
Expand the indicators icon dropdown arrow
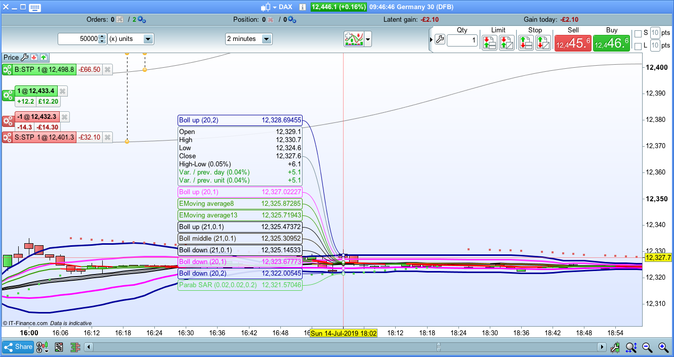coord(368,39)
